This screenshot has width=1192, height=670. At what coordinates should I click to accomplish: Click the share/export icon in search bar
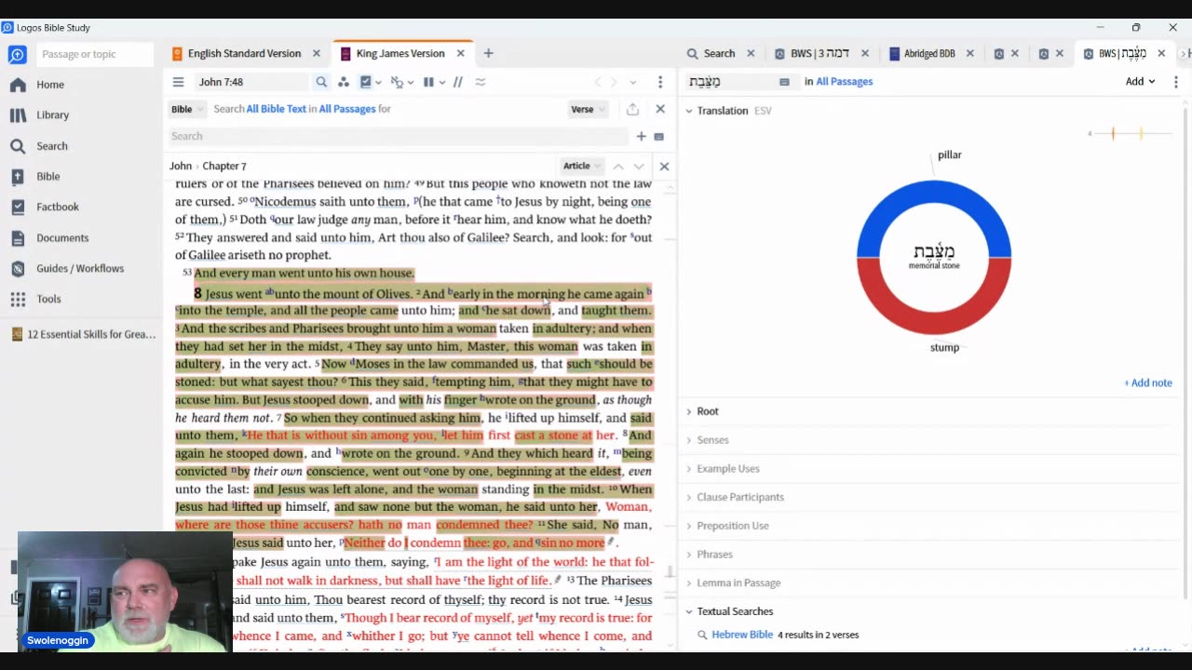click(632, 109)
